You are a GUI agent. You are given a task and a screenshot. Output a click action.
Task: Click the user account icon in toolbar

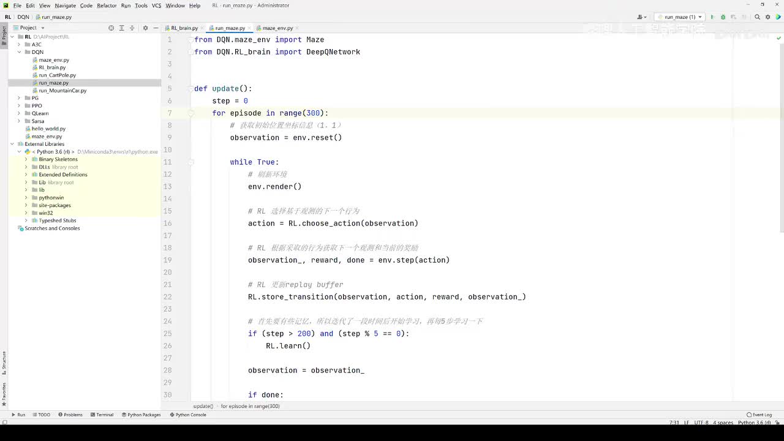pyautogui.click(x=642, y=17)
